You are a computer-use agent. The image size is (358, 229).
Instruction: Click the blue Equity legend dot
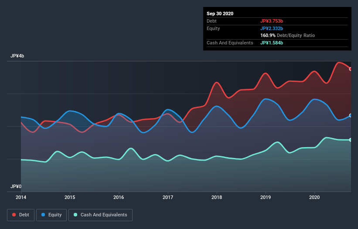[43, 215]
